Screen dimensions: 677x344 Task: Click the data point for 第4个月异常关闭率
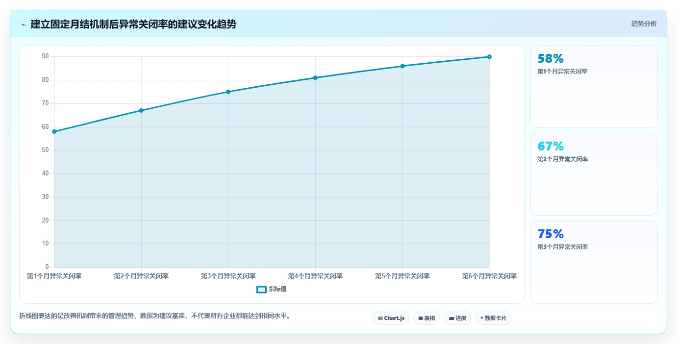tap(315, 77)
